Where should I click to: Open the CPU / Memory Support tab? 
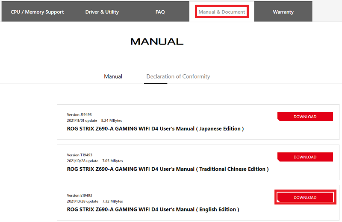point(37,12)
